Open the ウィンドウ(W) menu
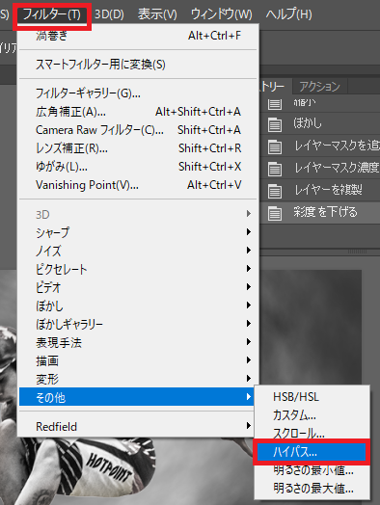 coord(222,14)
